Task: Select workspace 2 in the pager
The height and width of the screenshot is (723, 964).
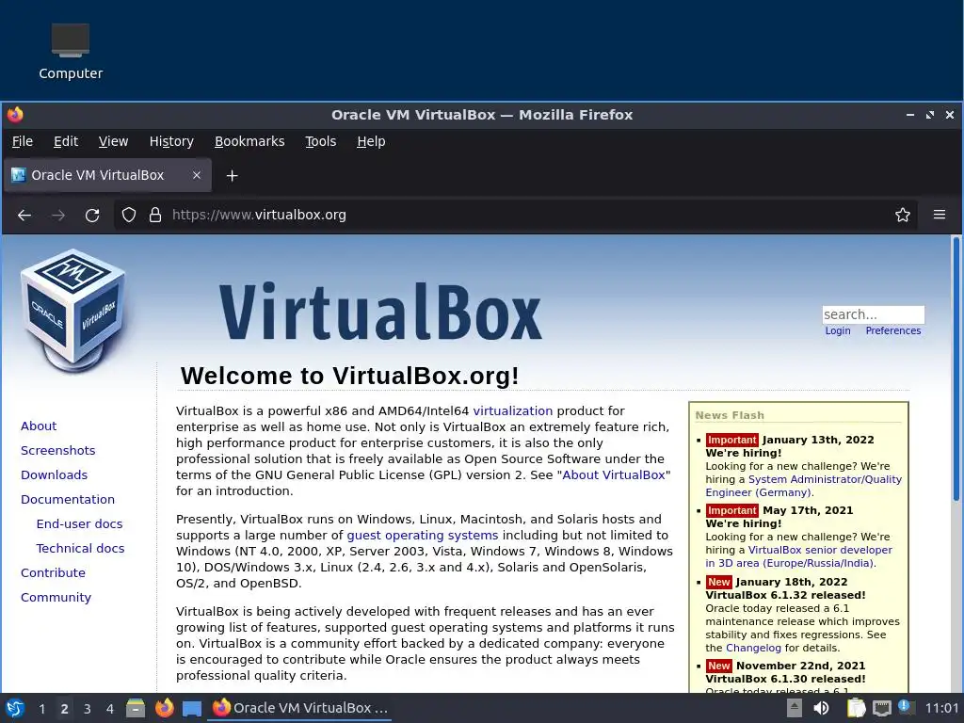Action: (x=65, y=709)
